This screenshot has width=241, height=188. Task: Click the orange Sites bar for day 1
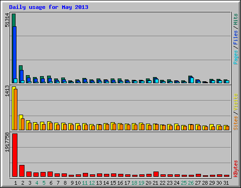pyautogui.click(x=16, y=110)
